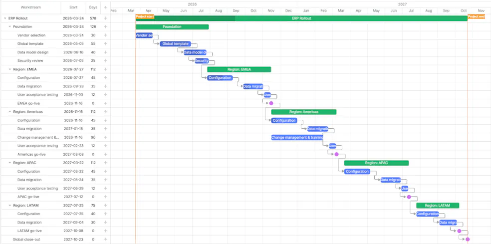Click the Project end marker label

[477, 16]
